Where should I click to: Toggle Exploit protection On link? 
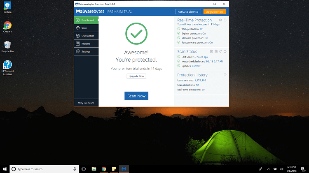click(x=204, y=34)
